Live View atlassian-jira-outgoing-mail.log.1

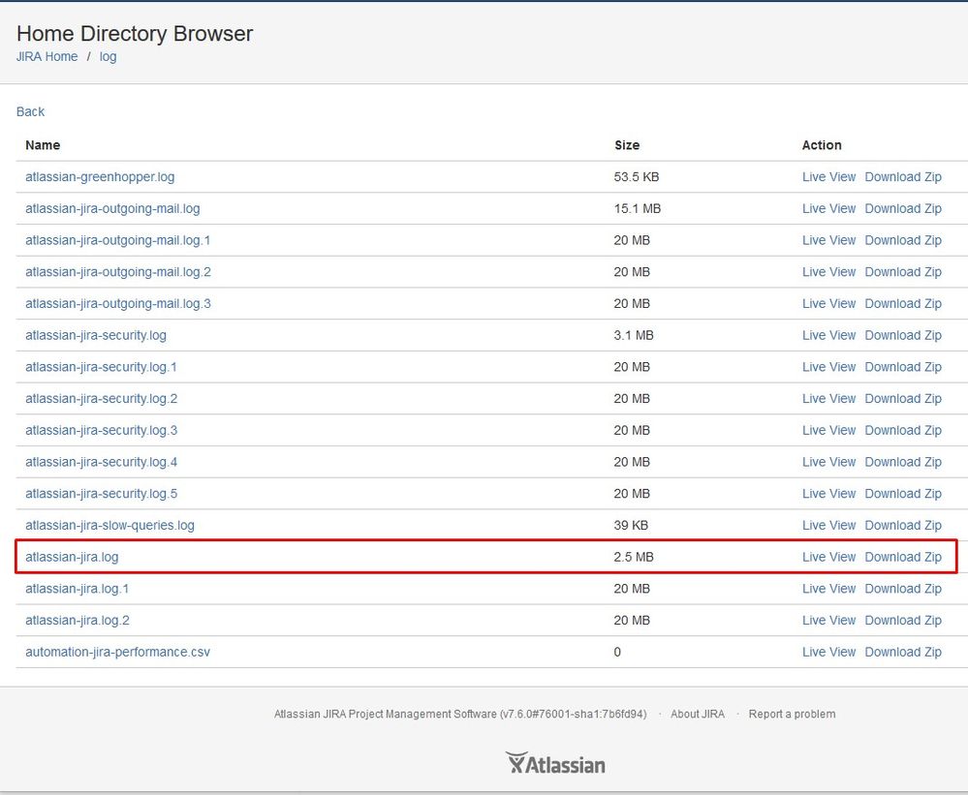pyautogui.click(x=829, y=240)
